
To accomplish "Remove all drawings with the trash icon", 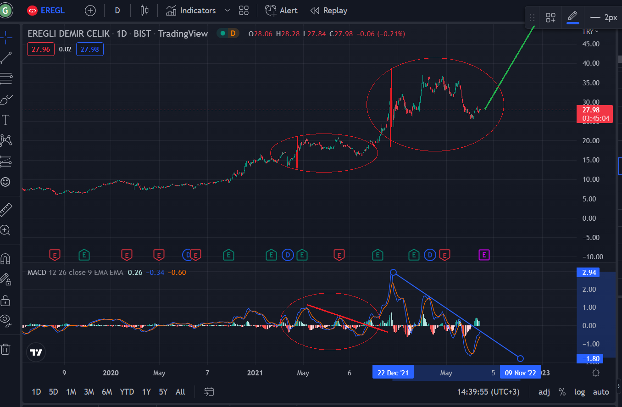I will [6, 349].
